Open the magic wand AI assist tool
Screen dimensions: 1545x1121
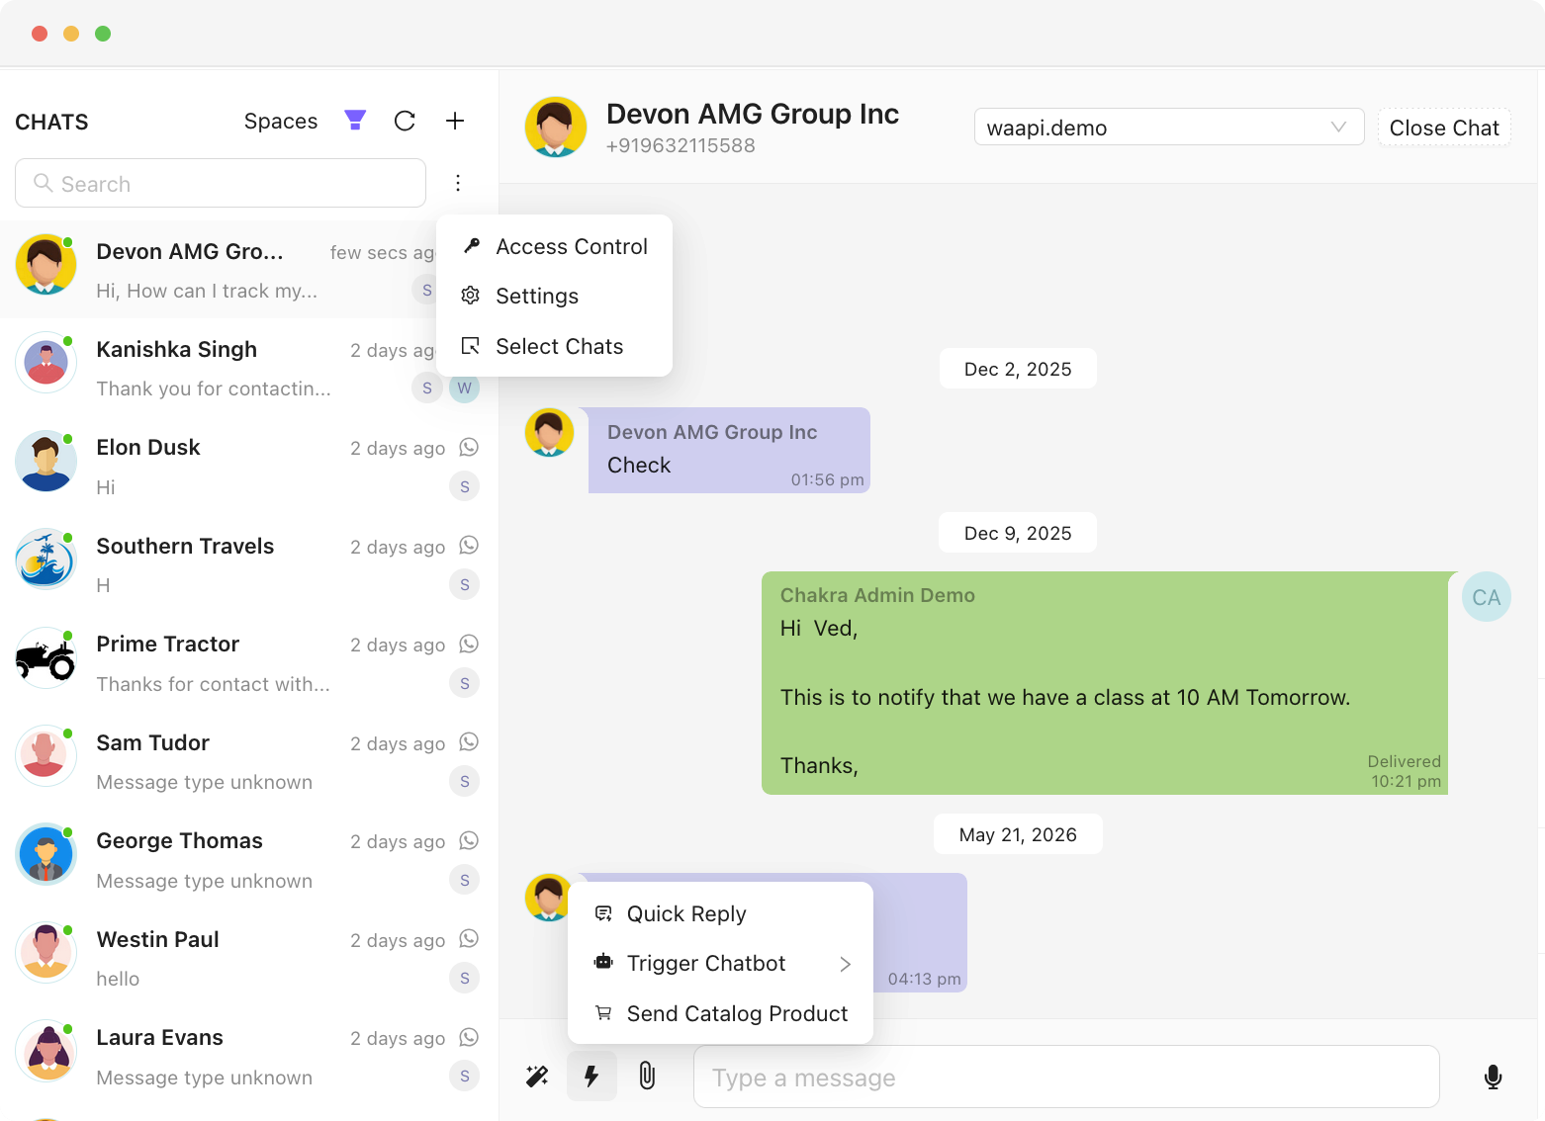pyautogui.click(x=537, y=1077)
